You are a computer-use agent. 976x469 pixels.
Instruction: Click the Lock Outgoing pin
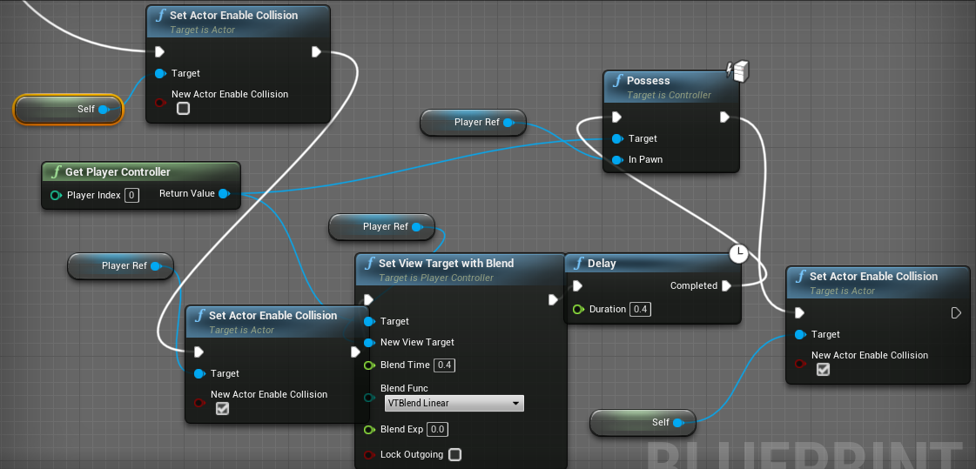click(x=369, y=455)
